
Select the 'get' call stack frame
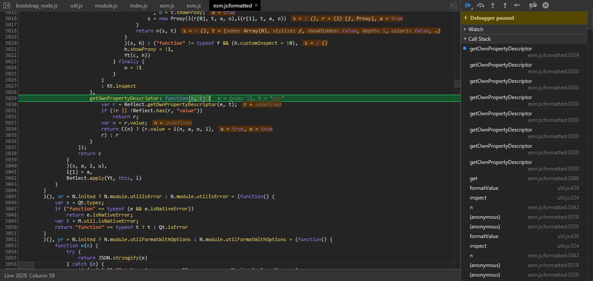point(524,178)
